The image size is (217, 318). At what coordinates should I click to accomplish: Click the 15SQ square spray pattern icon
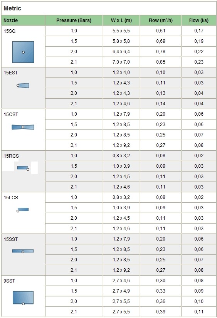click(23, 52)
